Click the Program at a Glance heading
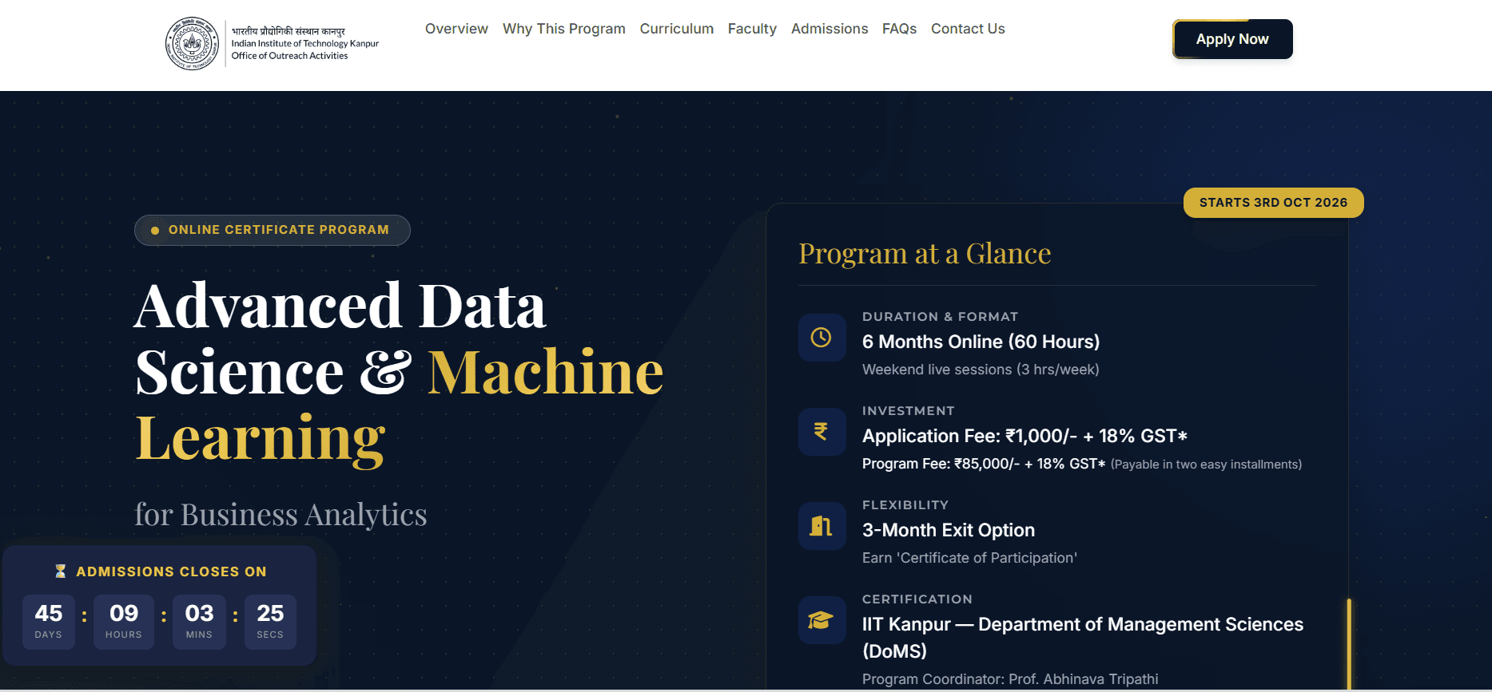This screenshot has width=1492, height=692. point(925,254)
